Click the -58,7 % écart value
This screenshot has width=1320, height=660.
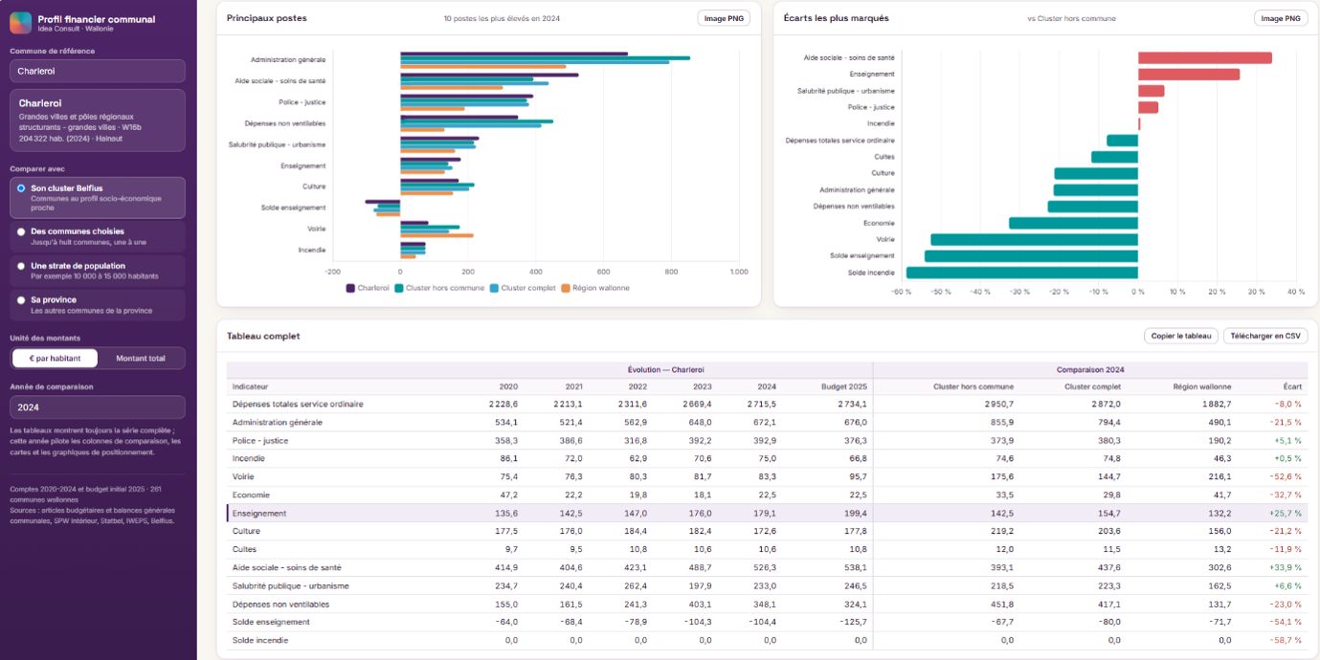click(x=1285, y=641)
